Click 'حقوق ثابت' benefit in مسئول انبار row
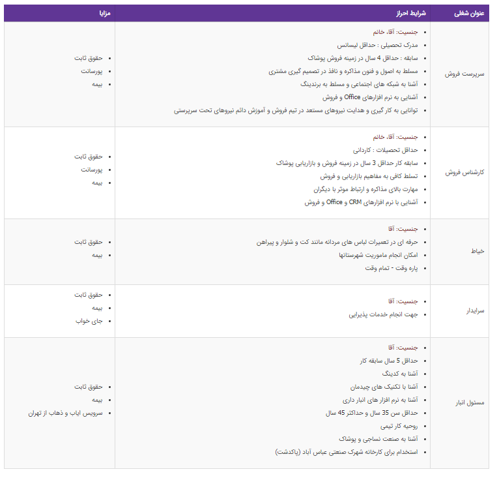 89,387
